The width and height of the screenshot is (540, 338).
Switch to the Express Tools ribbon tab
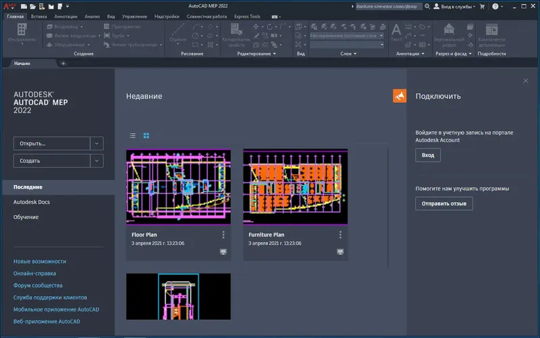pos(247,16)
